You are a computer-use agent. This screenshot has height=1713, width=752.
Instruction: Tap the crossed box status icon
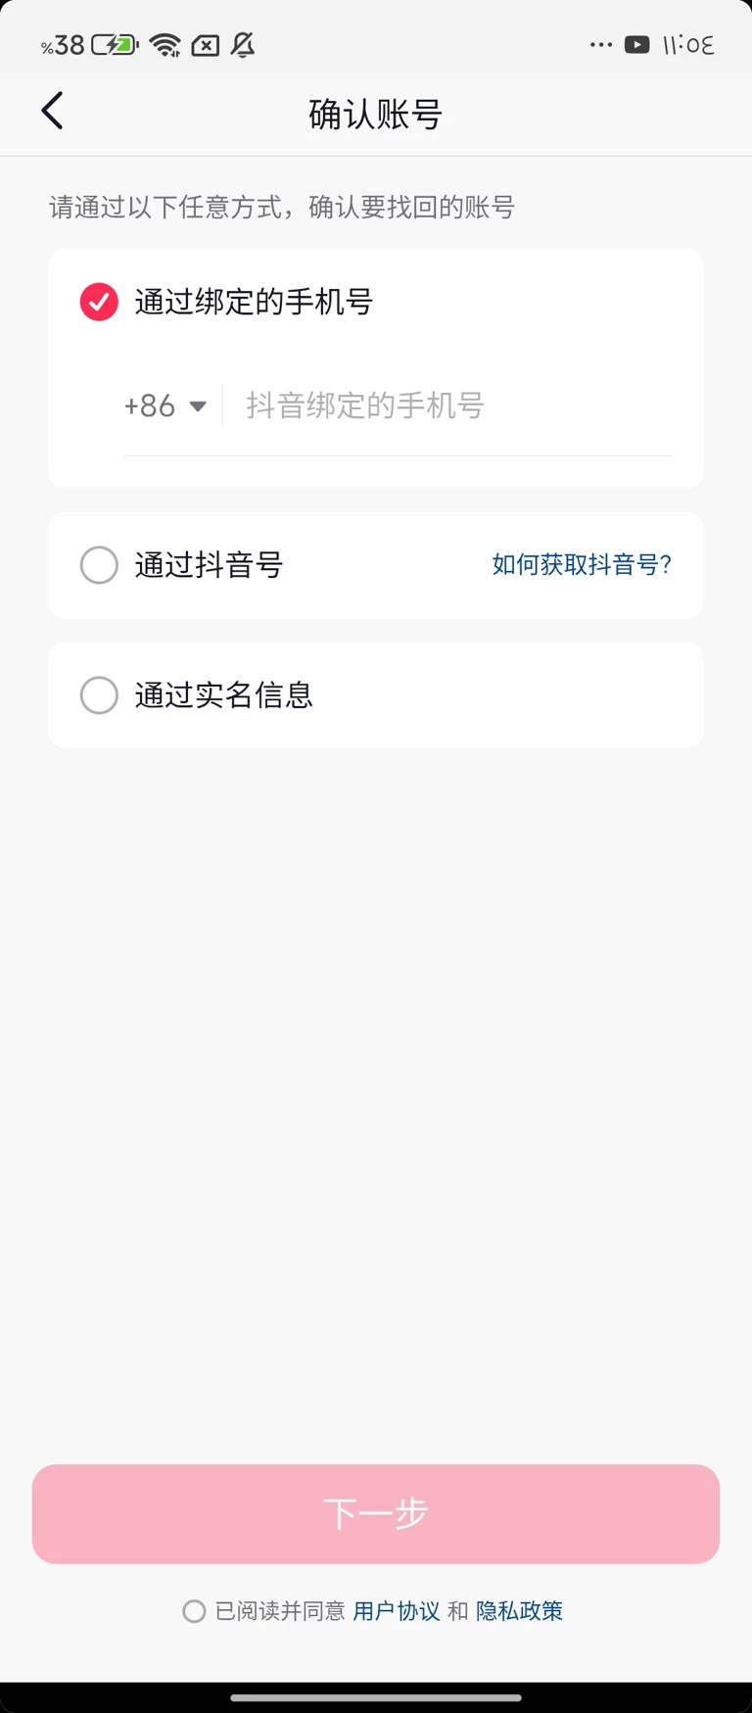(206, 45)
